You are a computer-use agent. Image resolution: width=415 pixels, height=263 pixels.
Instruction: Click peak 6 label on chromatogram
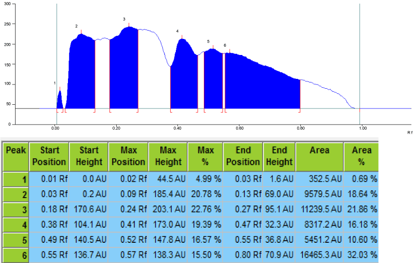tap(225, 45)
